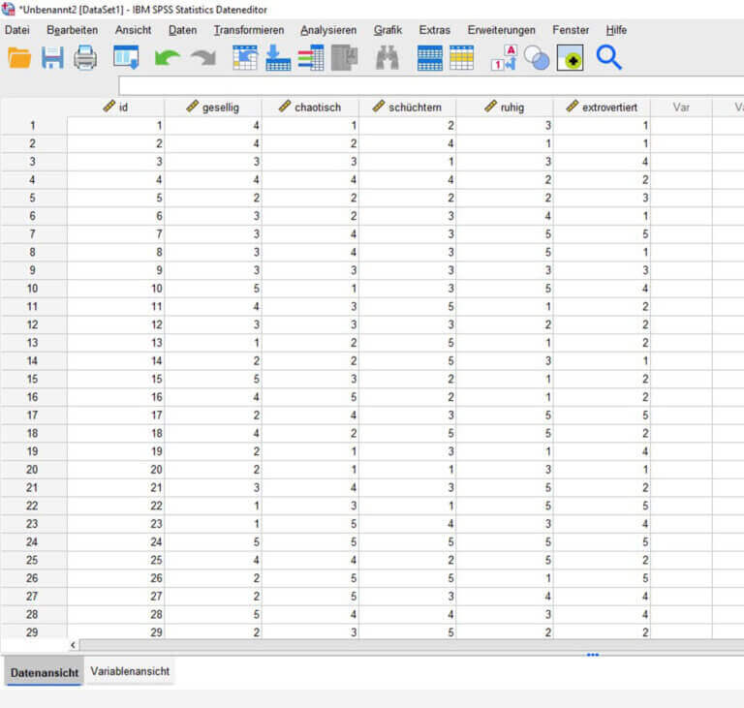
Task: Switch to the Variablenansicht tab
Action: click(130, 671)
